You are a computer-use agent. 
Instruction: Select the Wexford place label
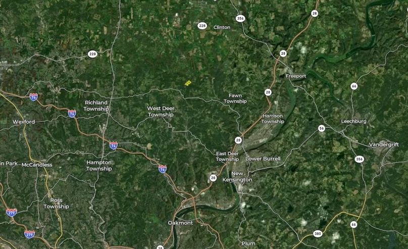pos(24,122)
